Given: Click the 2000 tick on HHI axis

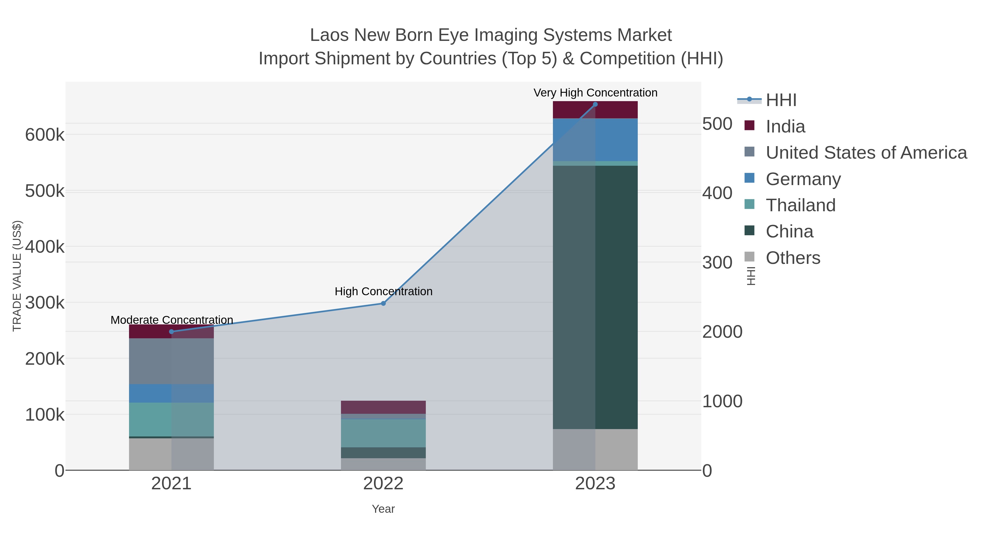Looking at the screenshot, I should pos(722,332).
